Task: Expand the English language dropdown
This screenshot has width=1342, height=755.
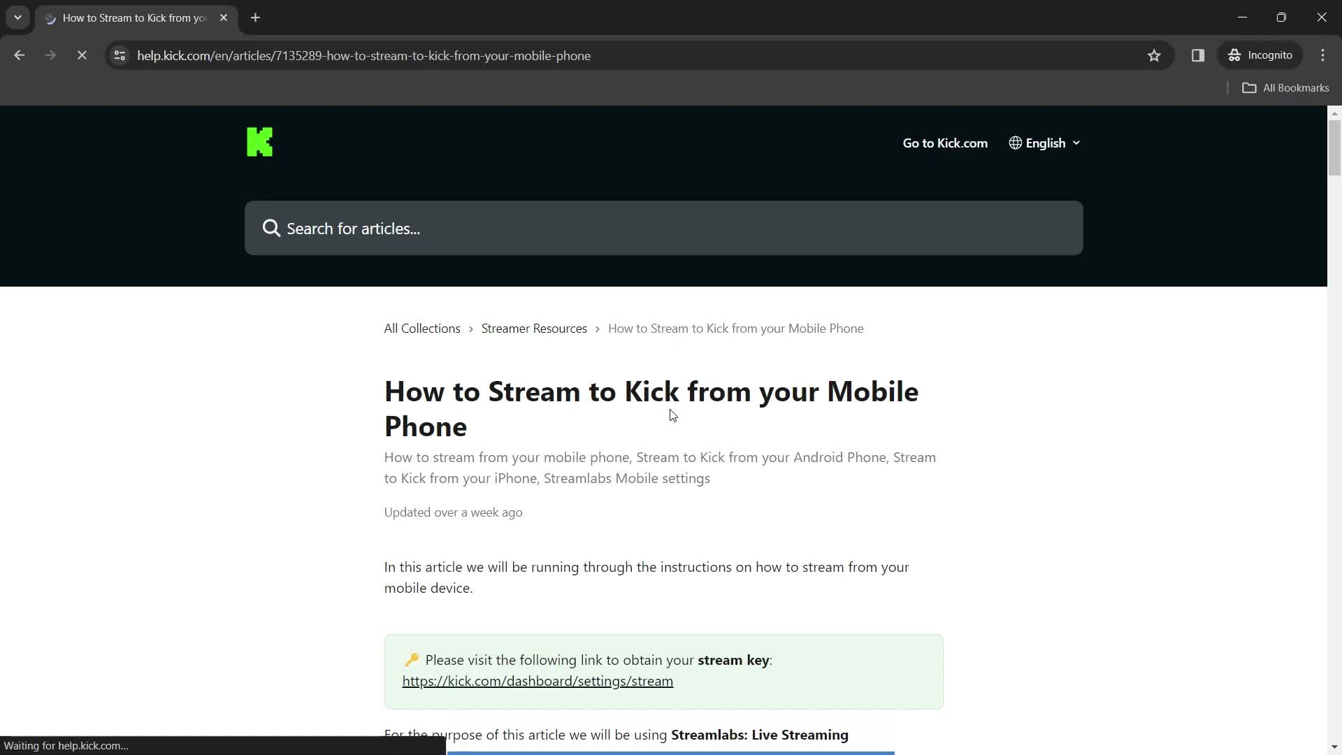Action: (1045, 143)
